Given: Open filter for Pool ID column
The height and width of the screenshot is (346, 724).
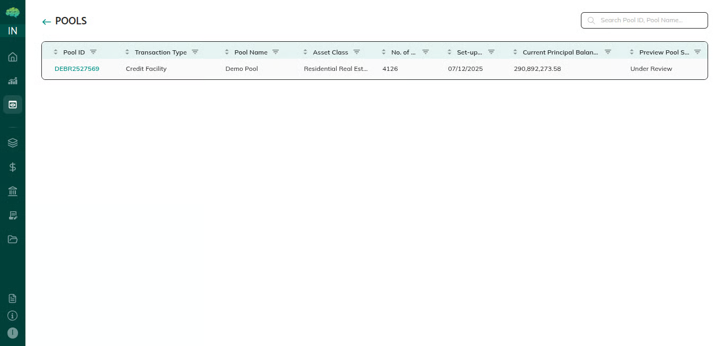Looking at the screenshot, I should point(93,52).
